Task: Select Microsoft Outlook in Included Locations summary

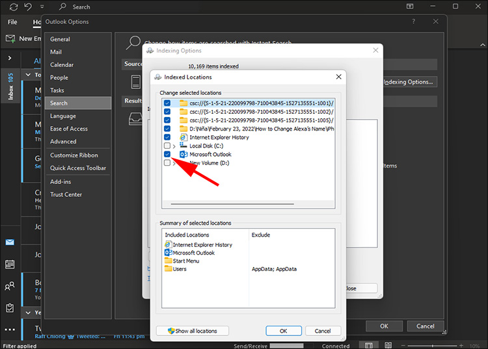Action: (x=189, y=253)
